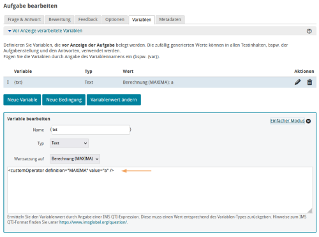
Task: Delete the {txt} variable with the trash icon
Action: coord(309,82)
